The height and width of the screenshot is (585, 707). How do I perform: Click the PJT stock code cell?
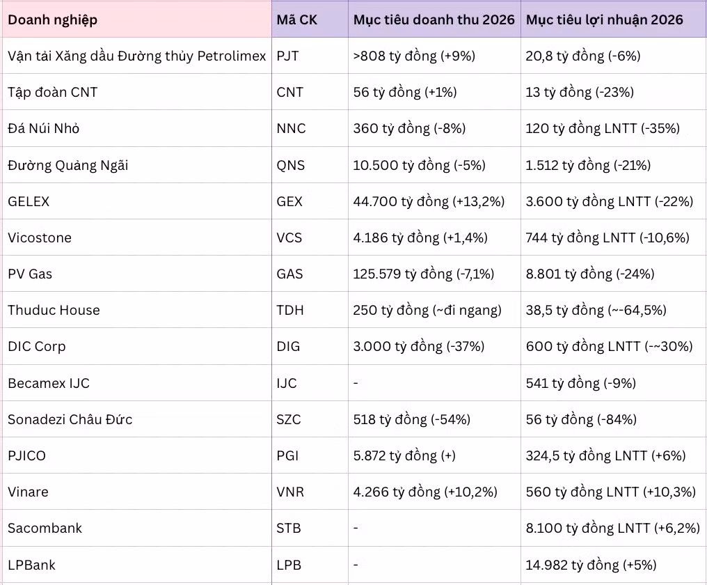pos(287,56)
